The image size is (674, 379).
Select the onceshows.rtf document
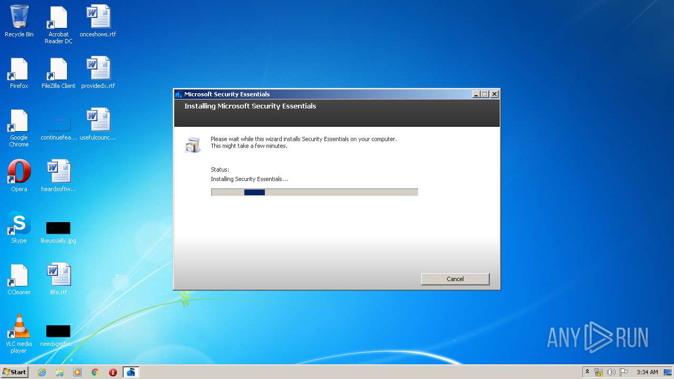98,21
